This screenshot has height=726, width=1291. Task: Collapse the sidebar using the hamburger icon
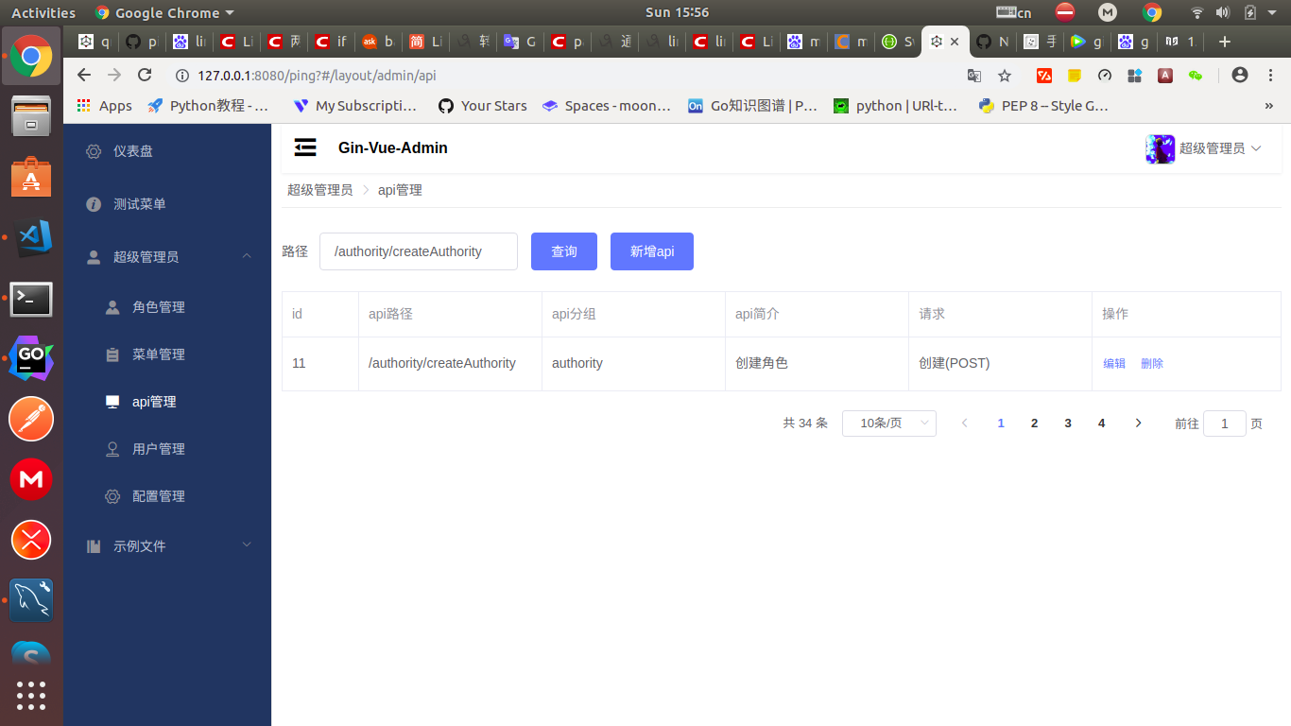pos(305,147)
